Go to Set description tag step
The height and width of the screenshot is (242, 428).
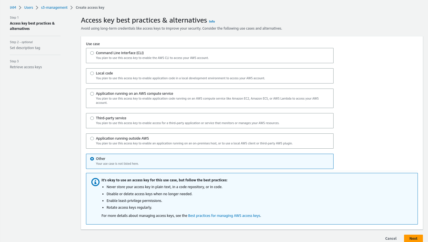25,48
